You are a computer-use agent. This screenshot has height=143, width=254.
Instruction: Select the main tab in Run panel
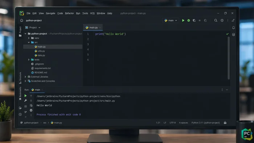click(x=37, y=90)
